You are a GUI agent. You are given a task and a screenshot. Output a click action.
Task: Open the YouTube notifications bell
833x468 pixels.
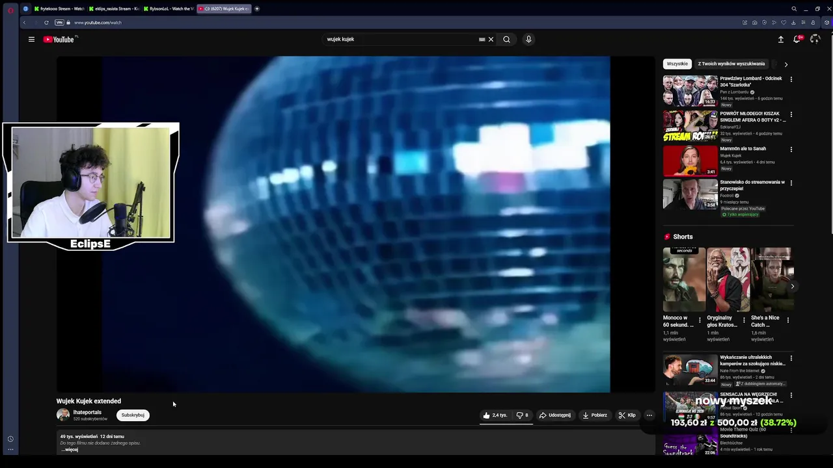[x=797, y=39]
